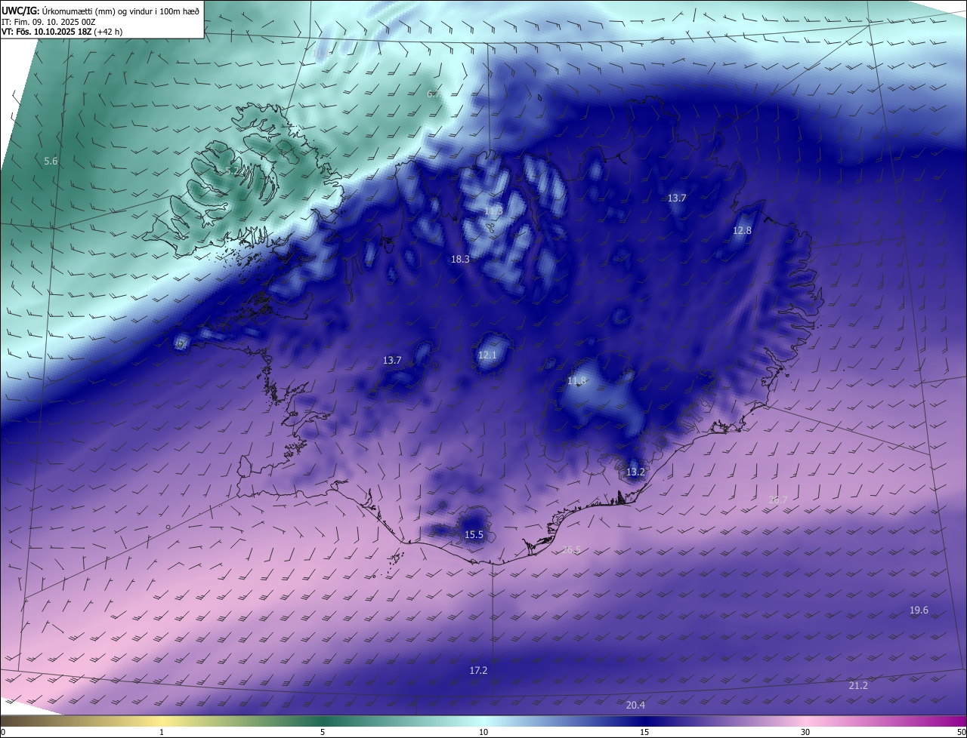Click the 26.5 value label on the map

click(571, 550)
